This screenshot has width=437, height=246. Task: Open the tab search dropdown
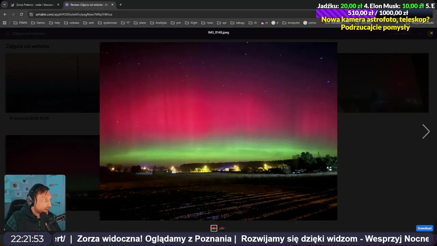click(4, 5)
